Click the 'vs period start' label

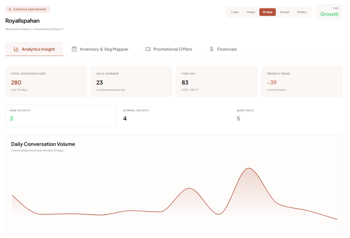pyautogui.click(x=276, y=90)
